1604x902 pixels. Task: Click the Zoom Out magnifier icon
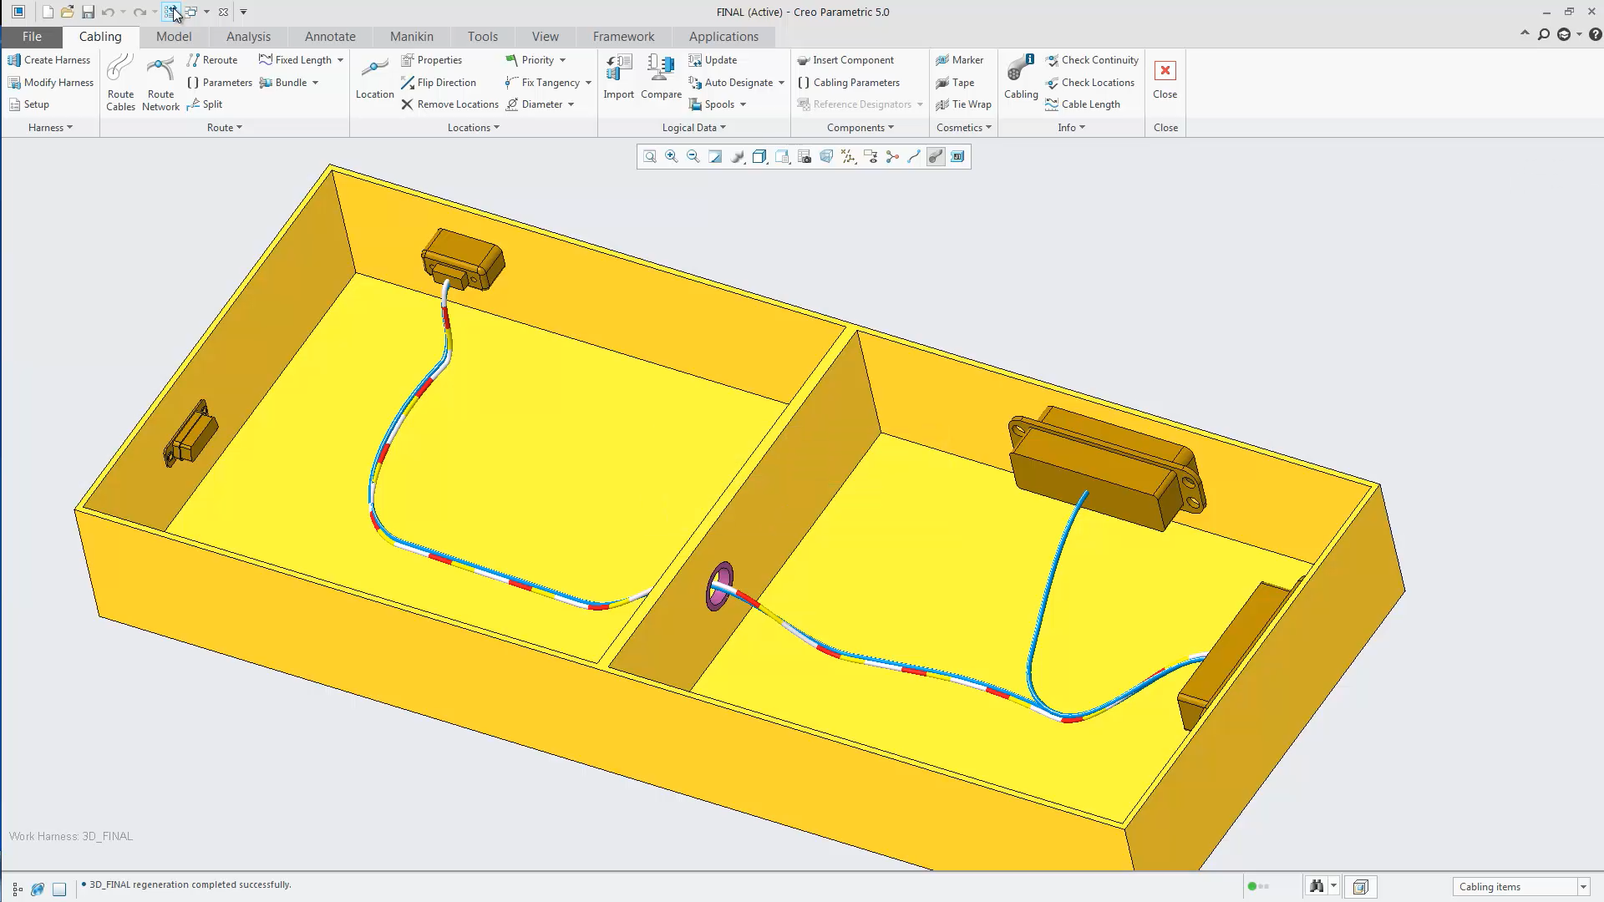(x=693, y=156)
